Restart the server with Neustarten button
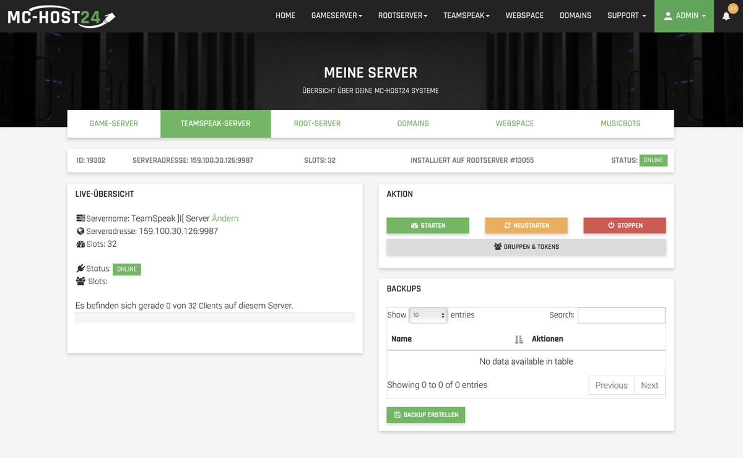The image size is (743, 458). 526,225
